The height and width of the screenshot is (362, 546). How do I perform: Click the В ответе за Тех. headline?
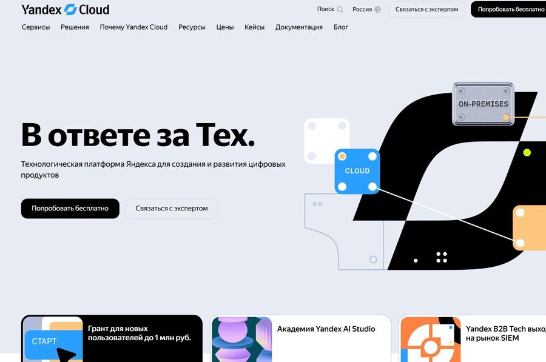click(138, 135)
